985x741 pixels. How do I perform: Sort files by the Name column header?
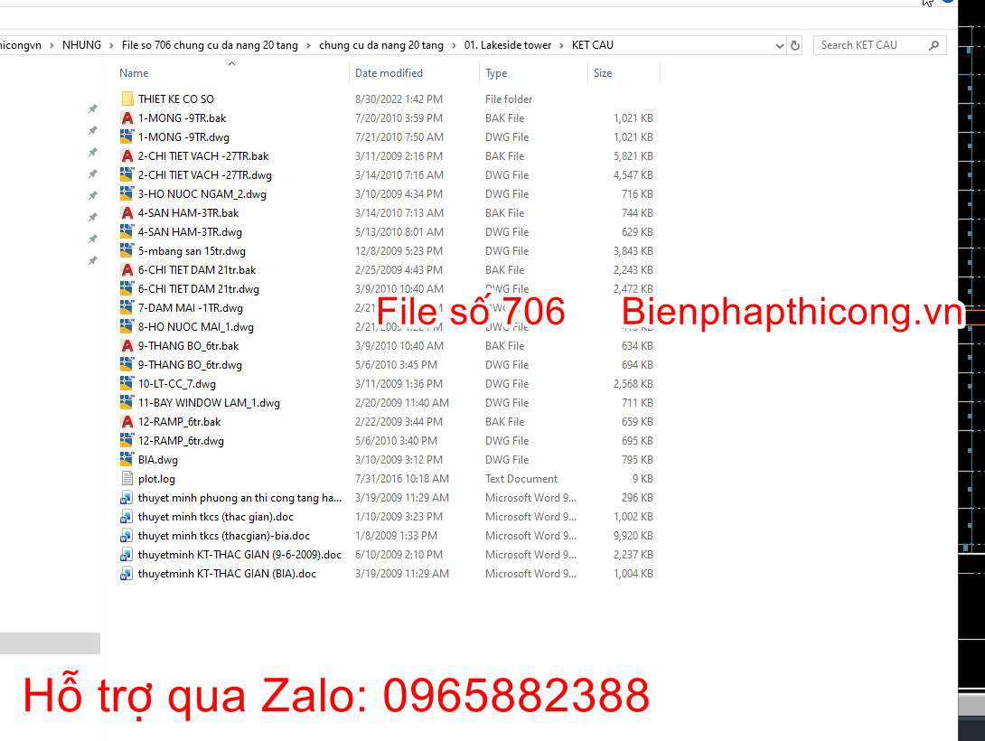134,73
